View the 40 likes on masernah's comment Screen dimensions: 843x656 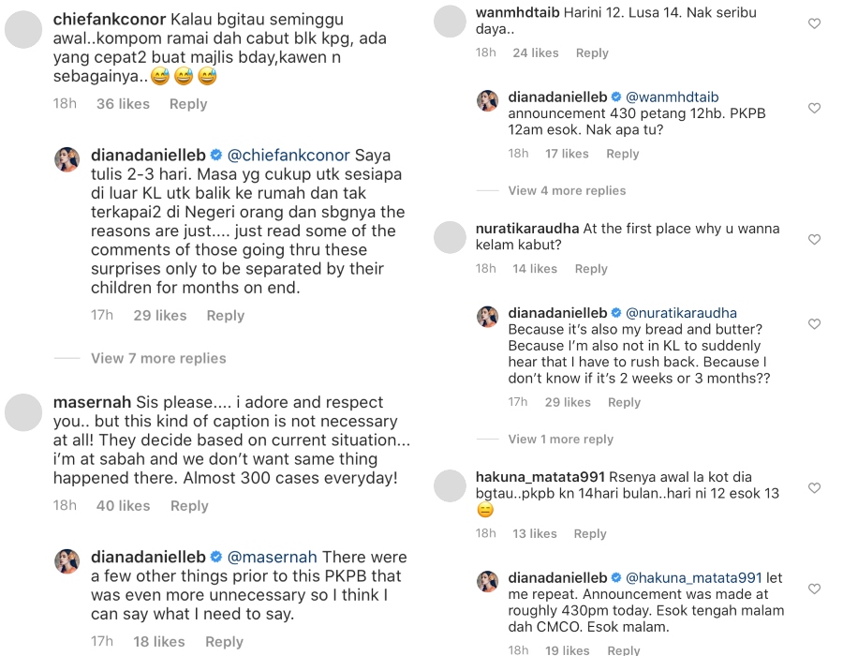click(x=124, y=505)
